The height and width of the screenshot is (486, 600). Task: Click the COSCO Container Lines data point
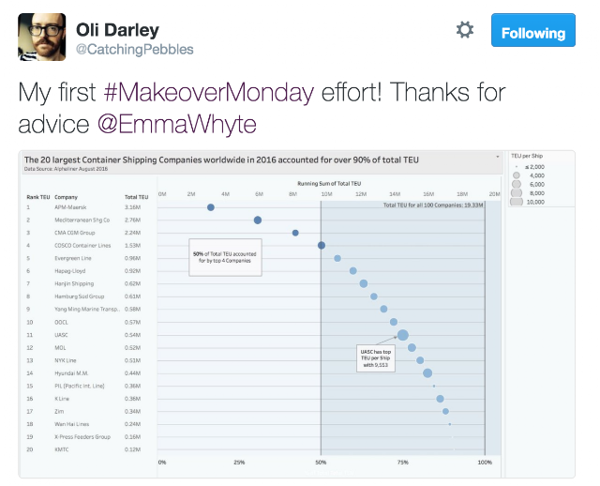[322, 245]
